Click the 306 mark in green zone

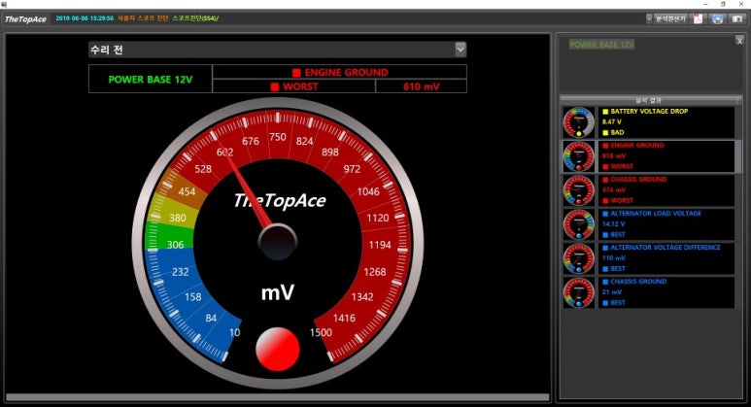[175, 245]
